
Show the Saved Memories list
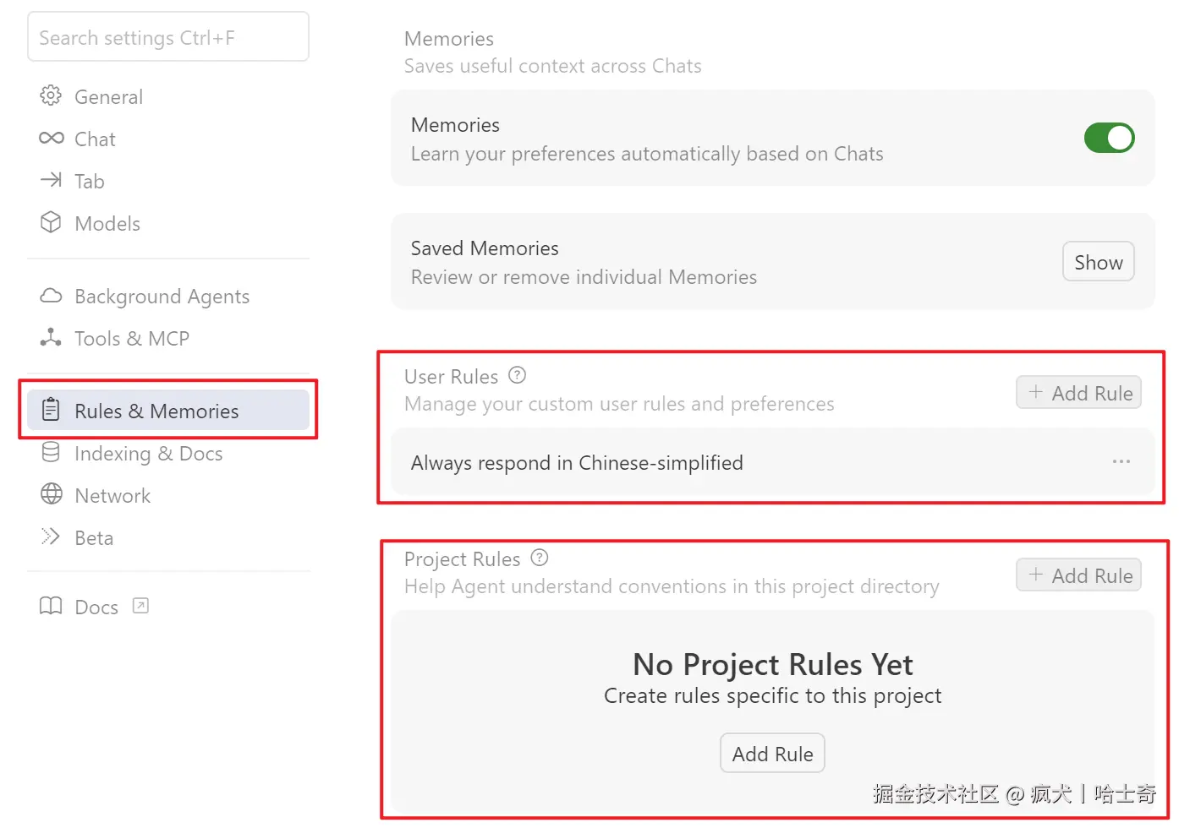[x=1098, y=263]
